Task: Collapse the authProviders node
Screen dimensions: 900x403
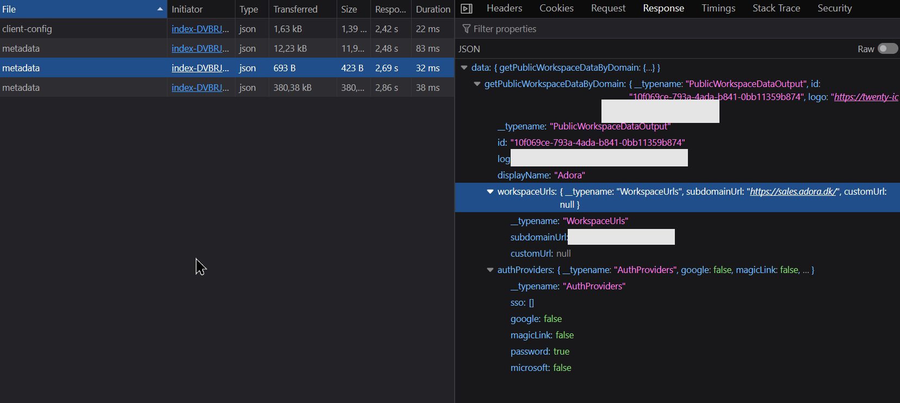Action: pyautogui.click(x=490, y=270)
